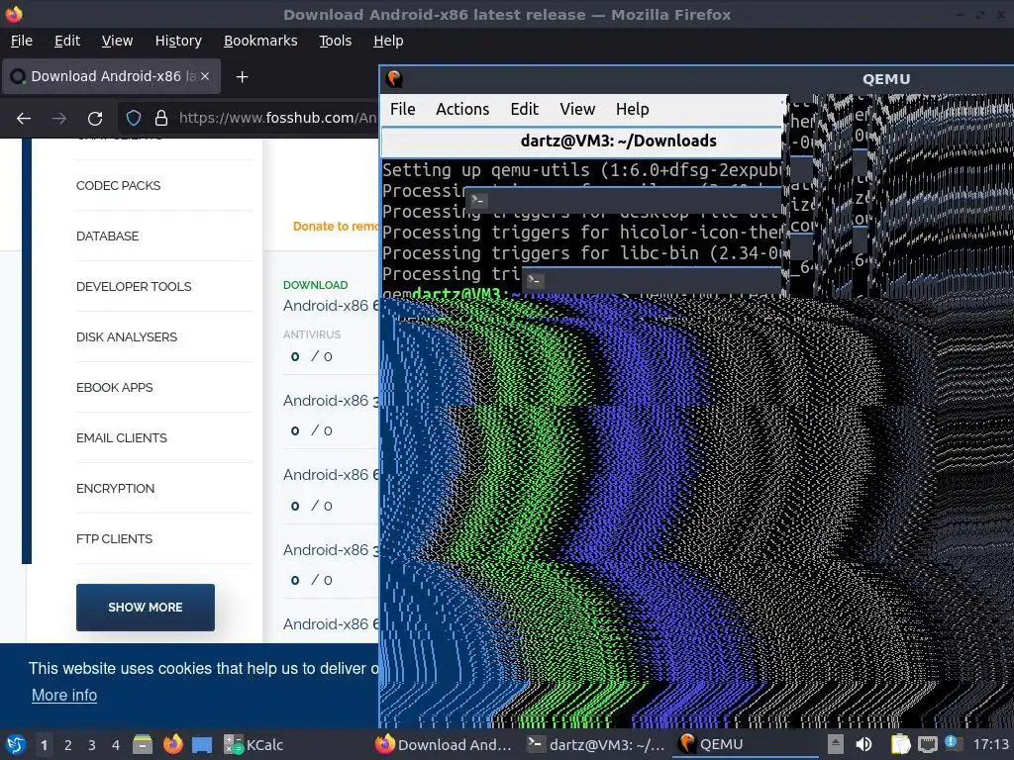Open Firefox Help menu
This screenshot has width=1014, height=760.
click(388, 41)
